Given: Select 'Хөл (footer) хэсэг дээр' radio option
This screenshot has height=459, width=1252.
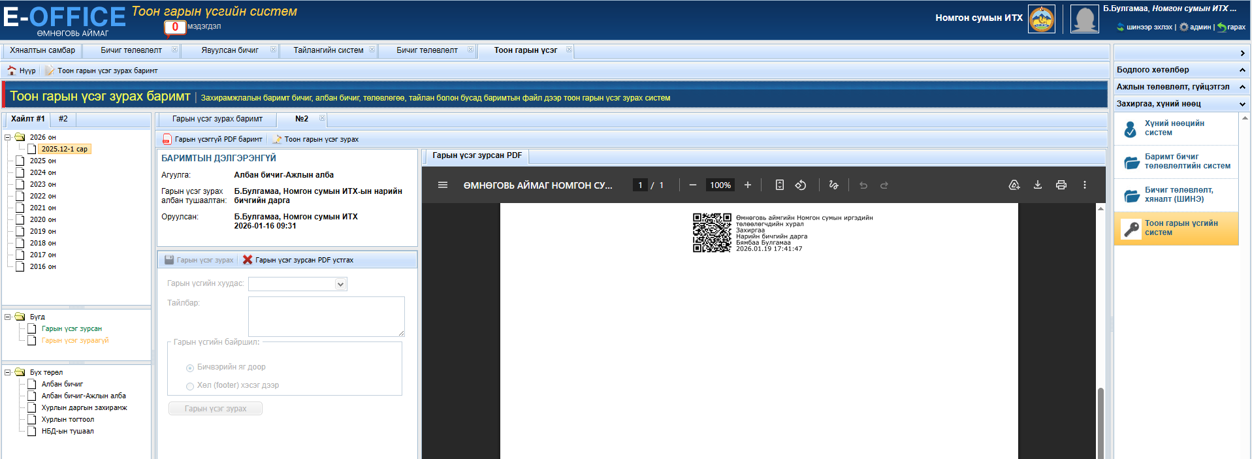Looking at the screenshot, I should click(x=190, y=387).
